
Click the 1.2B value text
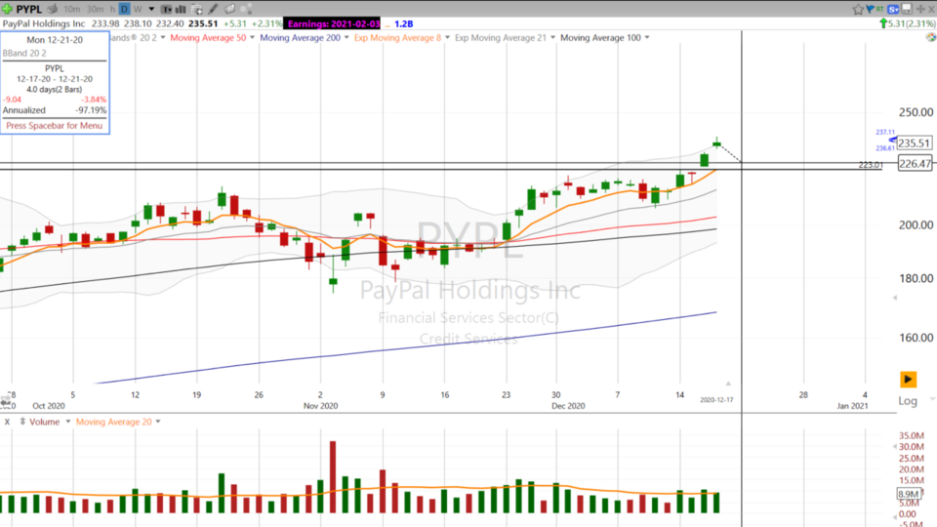(404, 23)
